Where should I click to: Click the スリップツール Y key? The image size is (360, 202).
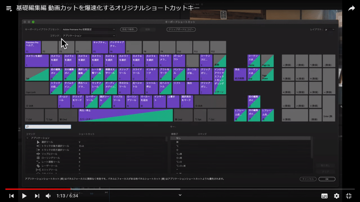124,75
